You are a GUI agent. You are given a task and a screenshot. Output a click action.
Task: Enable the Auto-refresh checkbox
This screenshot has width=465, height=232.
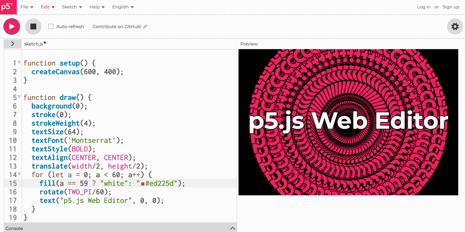click(51, 26)
